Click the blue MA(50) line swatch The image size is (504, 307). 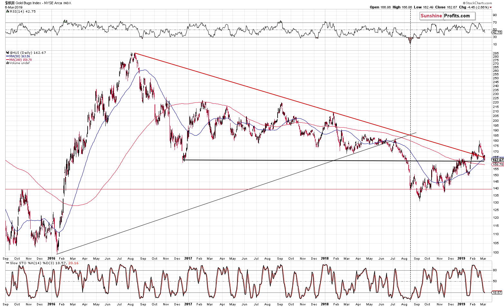[x=7, y=56]
